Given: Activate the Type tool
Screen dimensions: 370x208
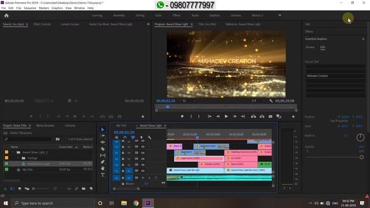Looking at the screenshot, I should (103, 174).
